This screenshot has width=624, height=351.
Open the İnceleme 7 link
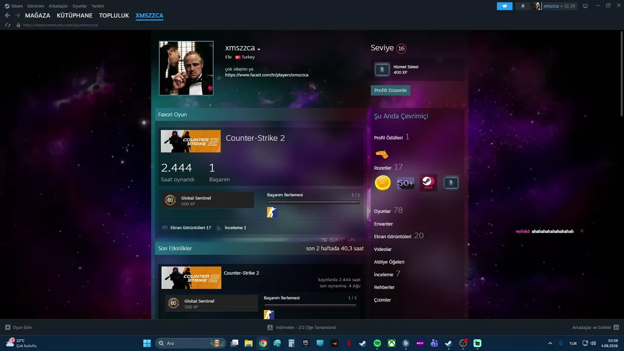[387, 274]
